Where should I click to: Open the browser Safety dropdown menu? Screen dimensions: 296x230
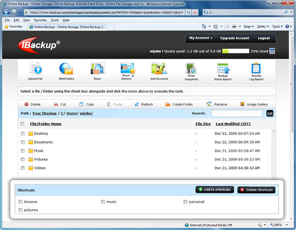(263, 27)
